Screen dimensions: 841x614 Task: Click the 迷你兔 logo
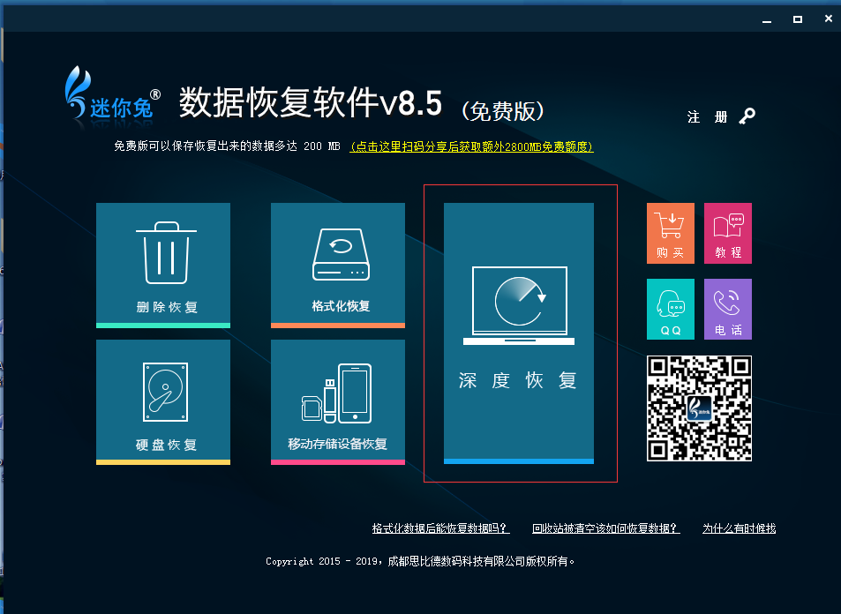coord(113,94)
